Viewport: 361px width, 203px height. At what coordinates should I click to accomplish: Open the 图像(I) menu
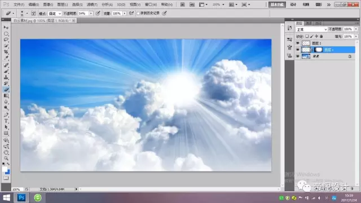click(48, 5)
